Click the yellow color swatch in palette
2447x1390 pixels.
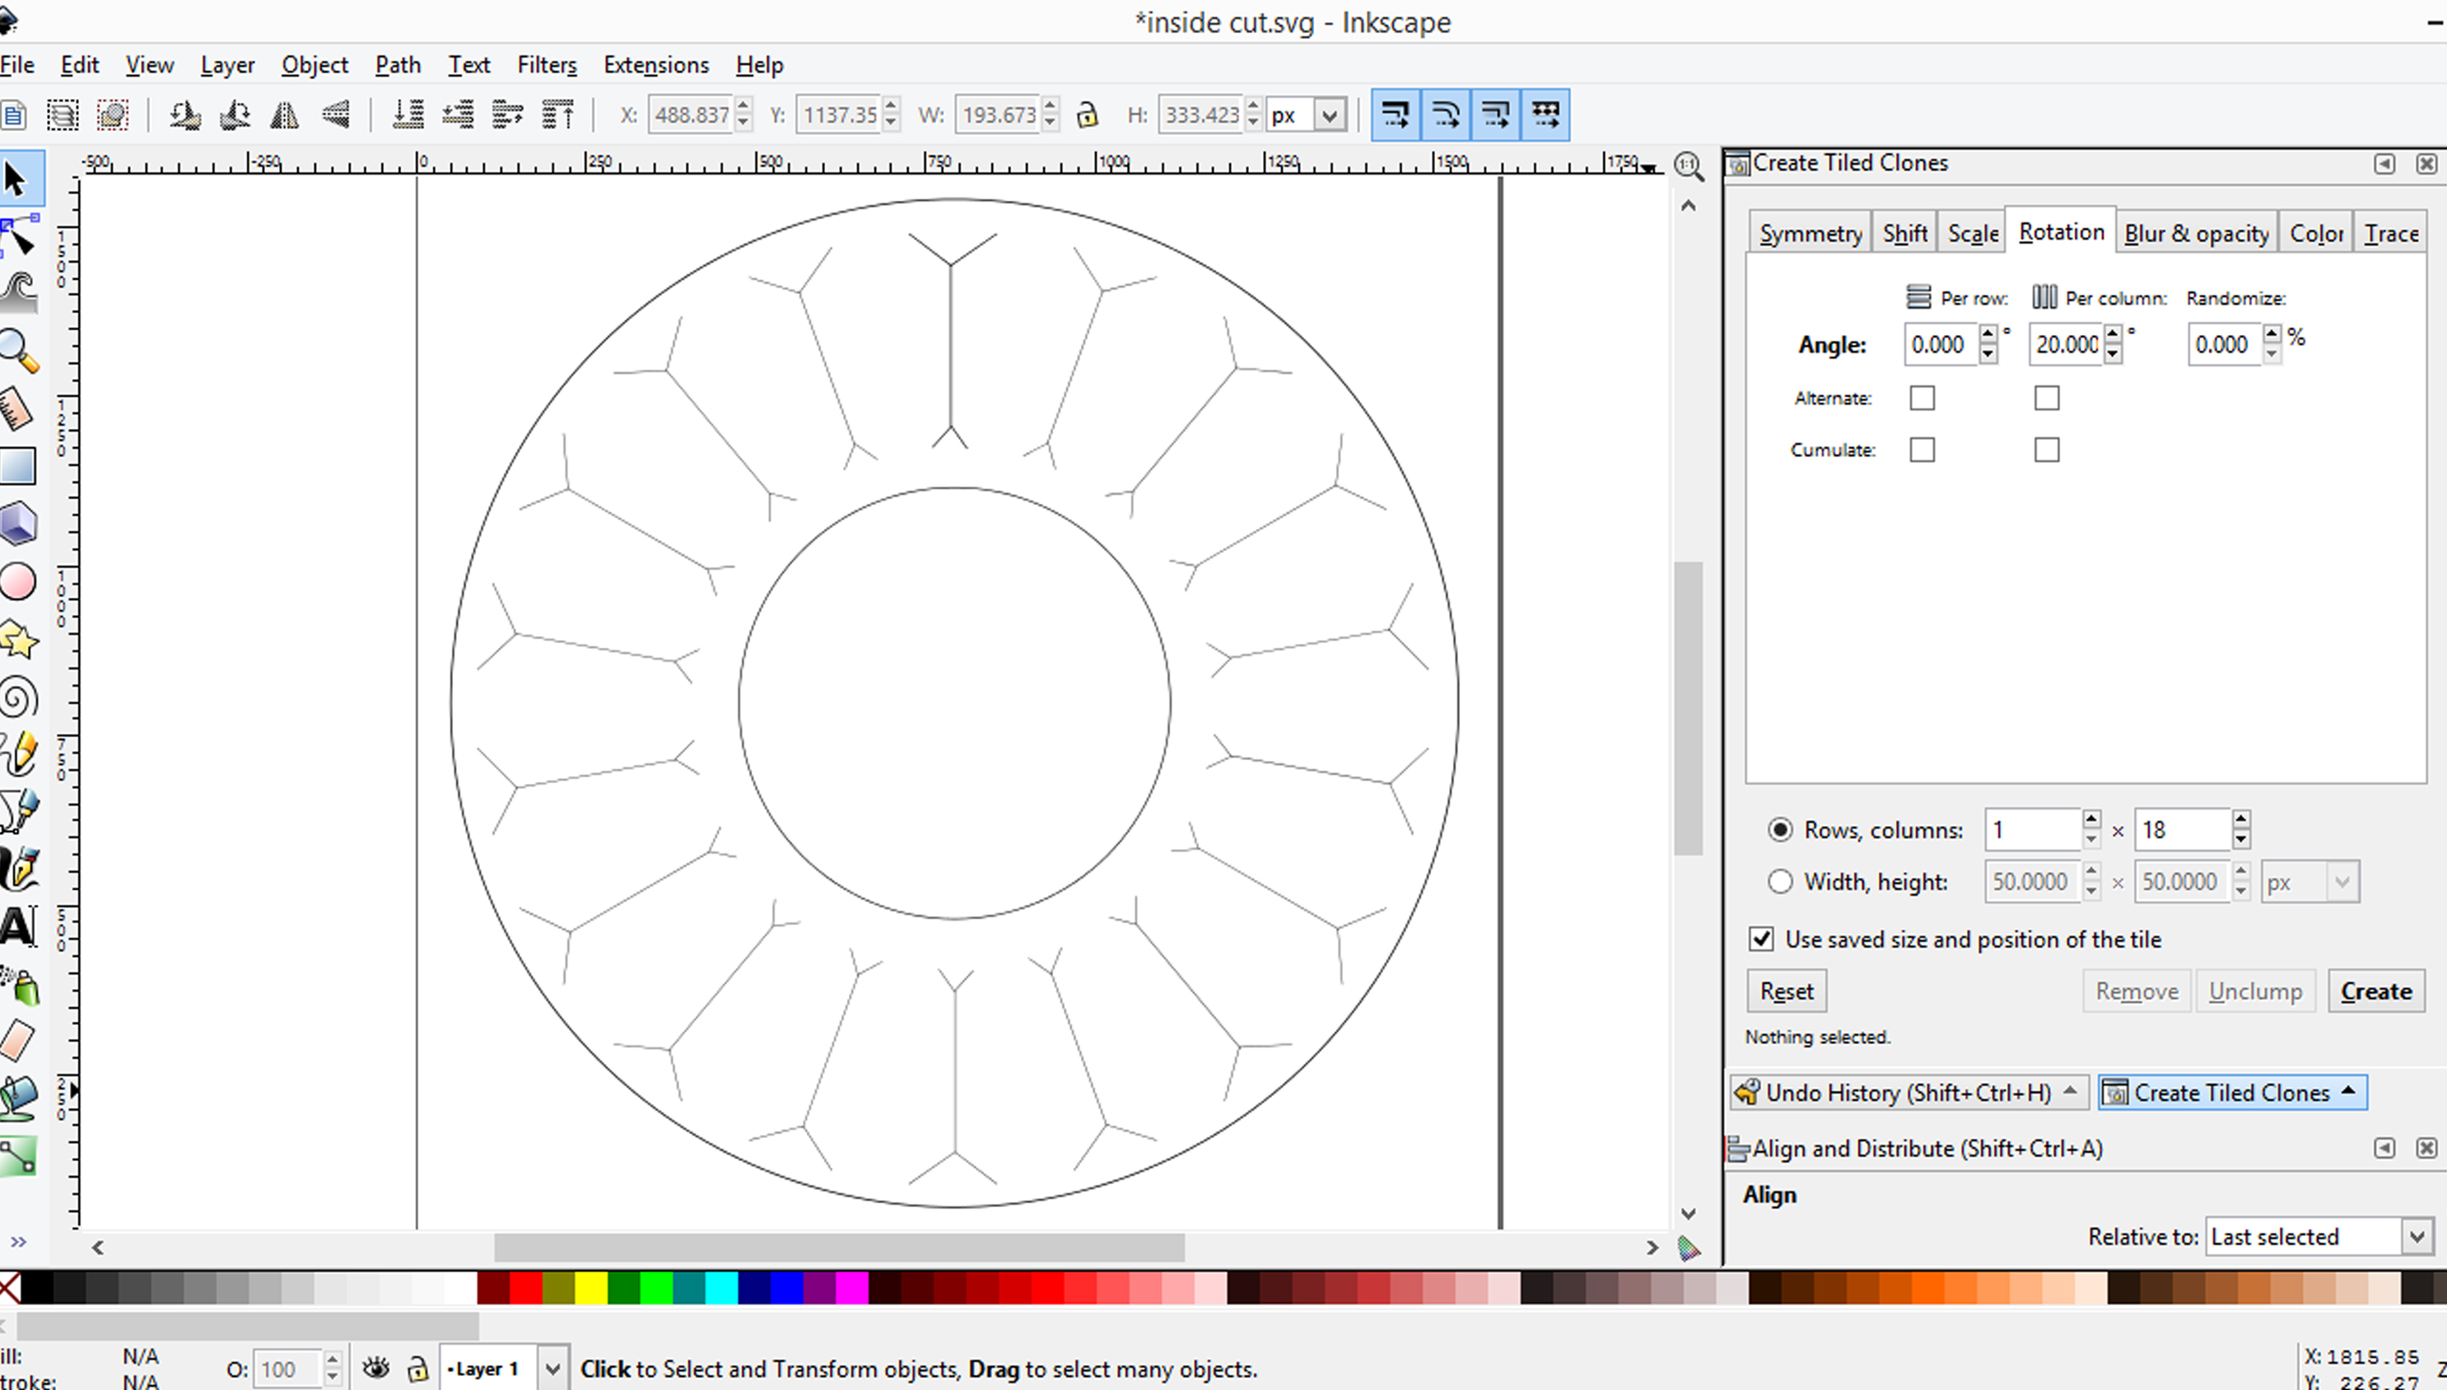tap(590, 1288)
